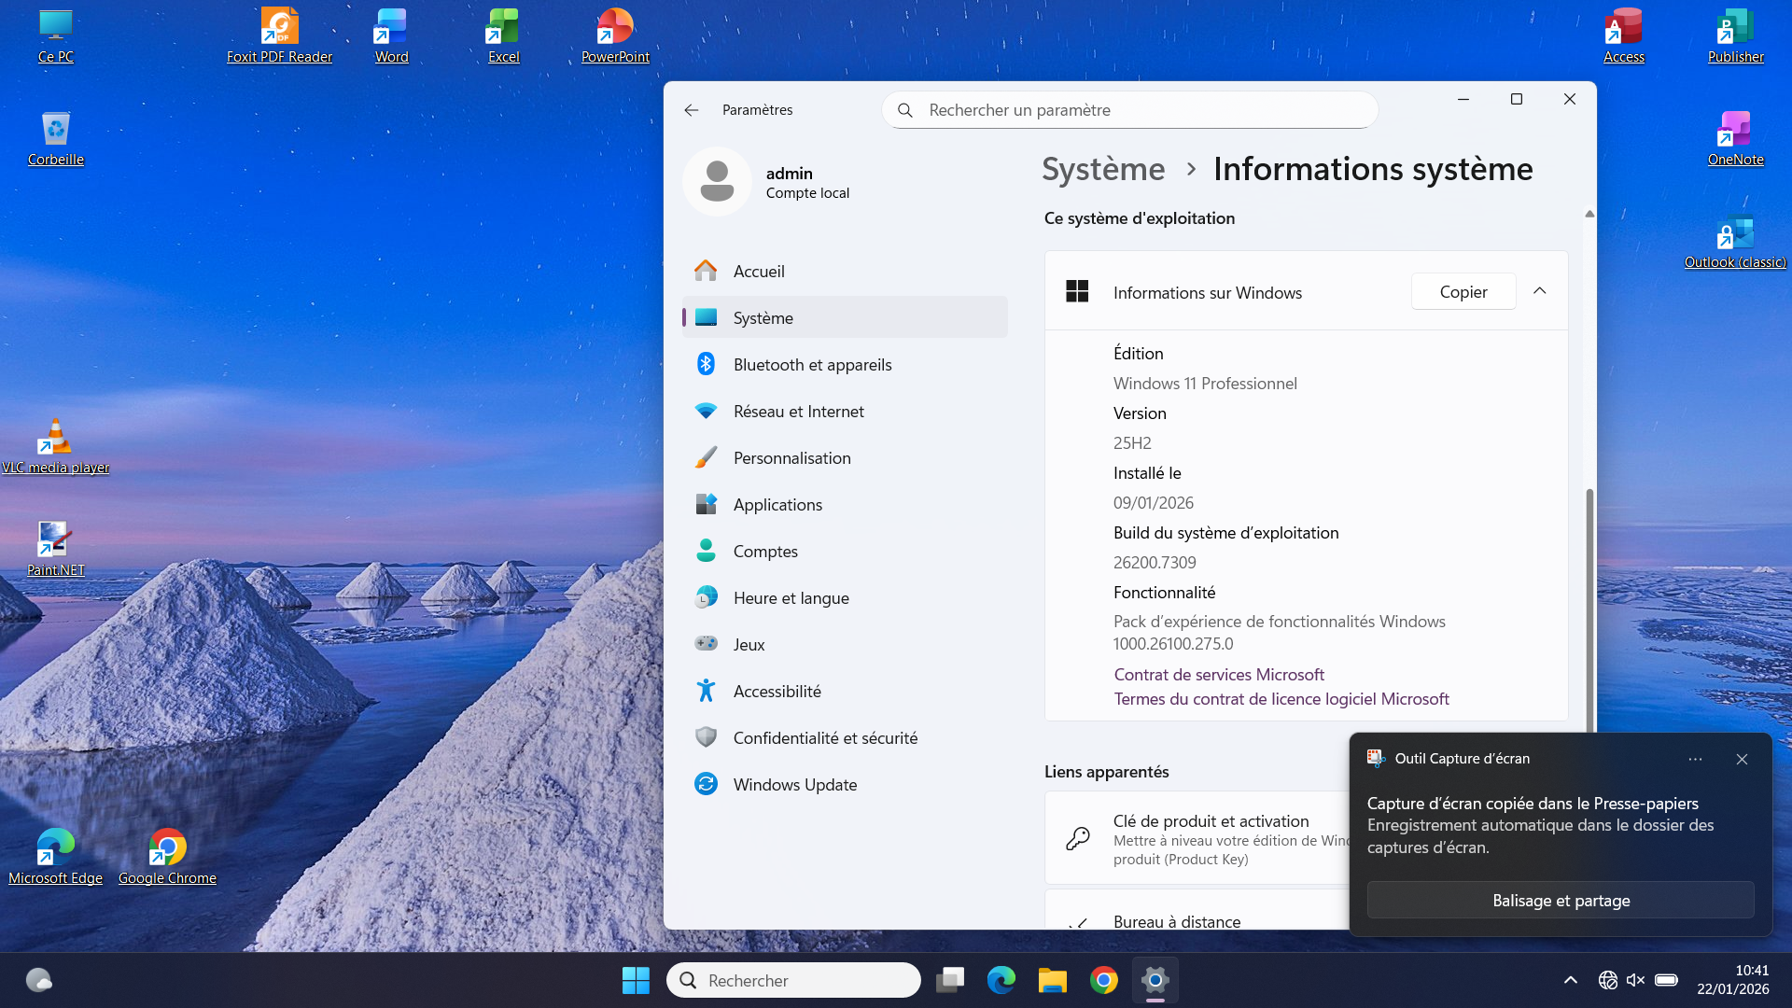Select the Google Chrome desktop shortcut
The width and height of the screenshot is (1792, 1008).
click(x=167, y=858)
